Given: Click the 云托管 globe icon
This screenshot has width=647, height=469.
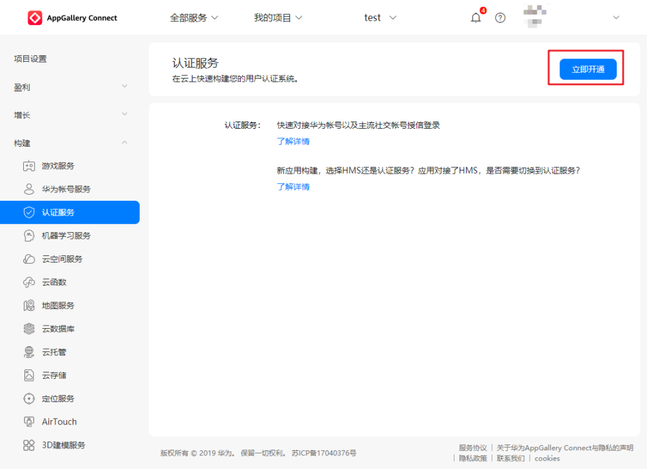Looking at the screenshot, I should [x=29, y=353].
